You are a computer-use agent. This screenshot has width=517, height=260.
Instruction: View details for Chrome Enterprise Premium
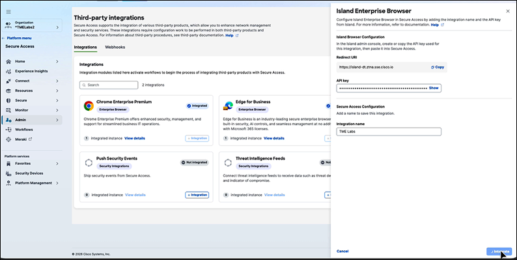pyautogui.click(x=135, y=138)
